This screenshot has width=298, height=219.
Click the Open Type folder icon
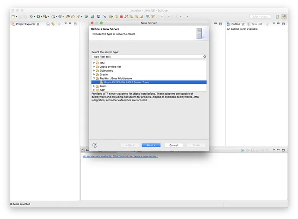point(68,17)
